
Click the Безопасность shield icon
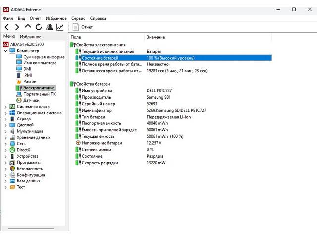click(12, 169)
